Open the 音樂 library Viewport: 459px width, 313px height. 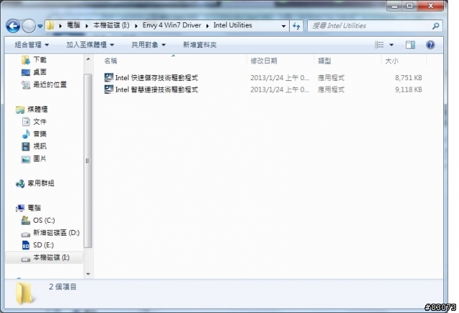click(x=39, y=134)
